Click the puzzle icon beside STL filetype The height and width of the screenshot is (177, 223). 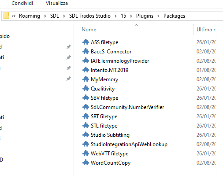(x=85, y=126)
